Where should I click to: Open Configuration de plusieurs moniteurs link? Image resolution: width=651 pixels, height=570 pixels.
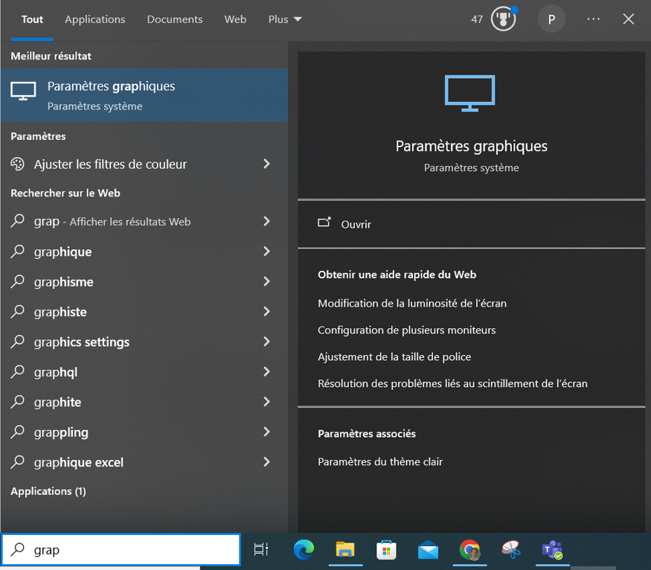coord(406,330)
